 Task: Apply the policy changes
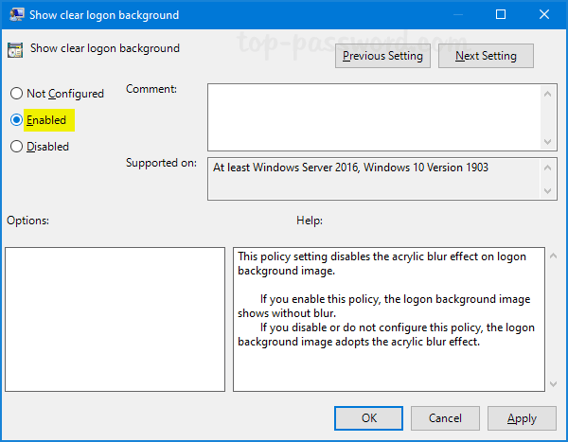(x=522, y=417)
